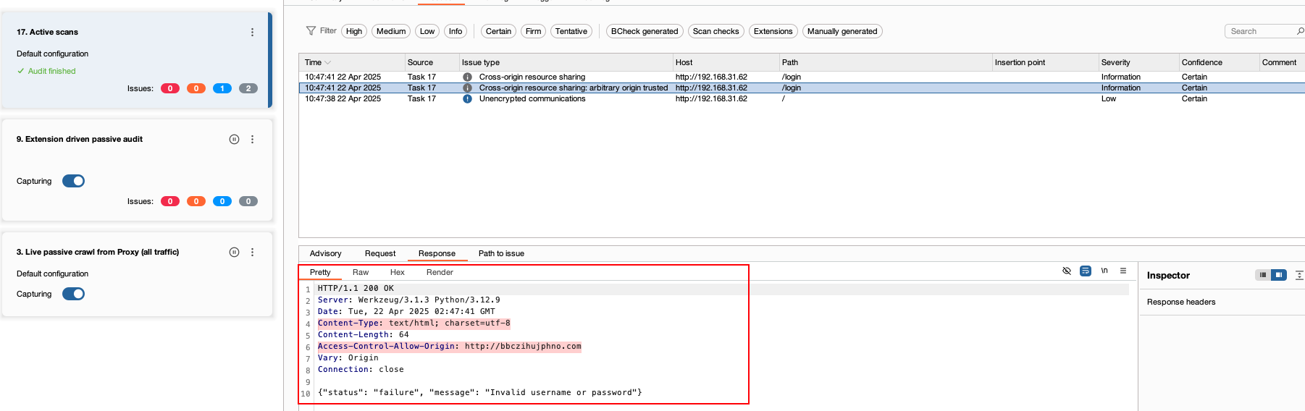Viewport: 1305px width, 411px height.
Task: Open options menu for Extension driven passive audit
Action: (x=252, y=139)
